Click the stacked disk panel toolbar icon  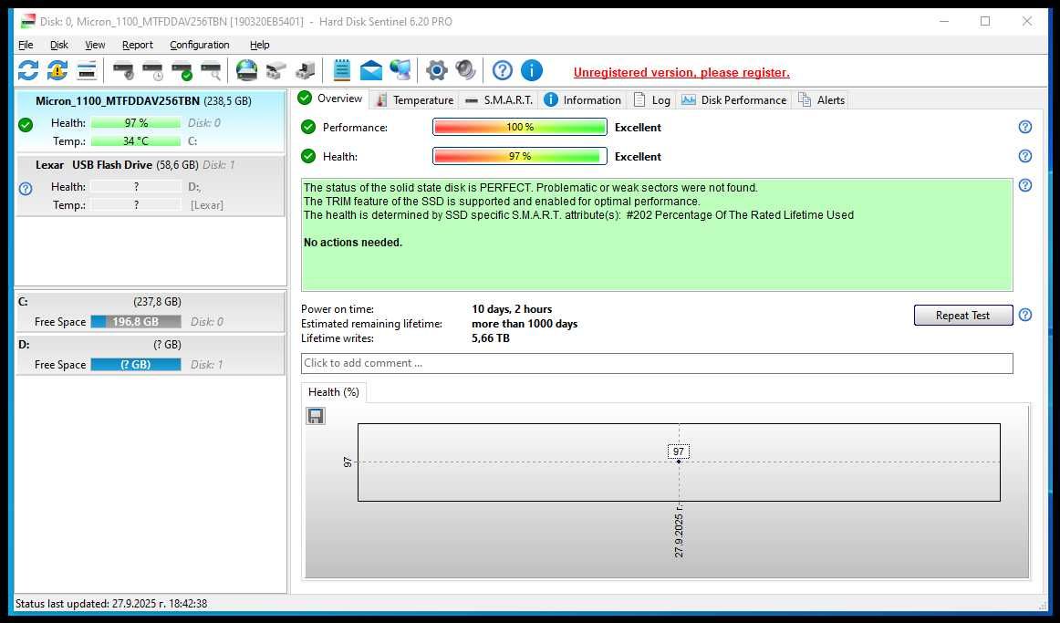[x=87, y=70]
